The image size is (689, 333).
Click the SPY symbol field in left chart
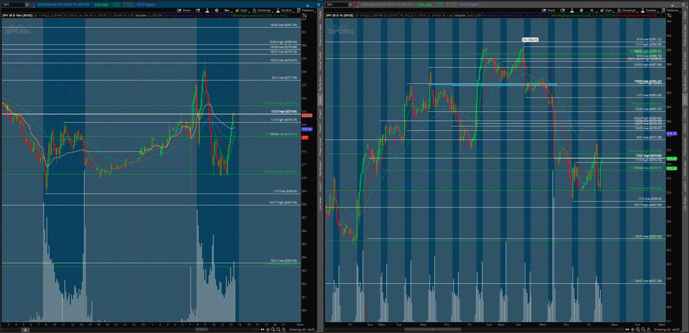point(13,5)
